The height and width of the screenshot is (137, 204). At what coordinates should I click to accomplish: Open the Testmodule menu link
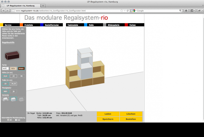(x=73, y=25)
